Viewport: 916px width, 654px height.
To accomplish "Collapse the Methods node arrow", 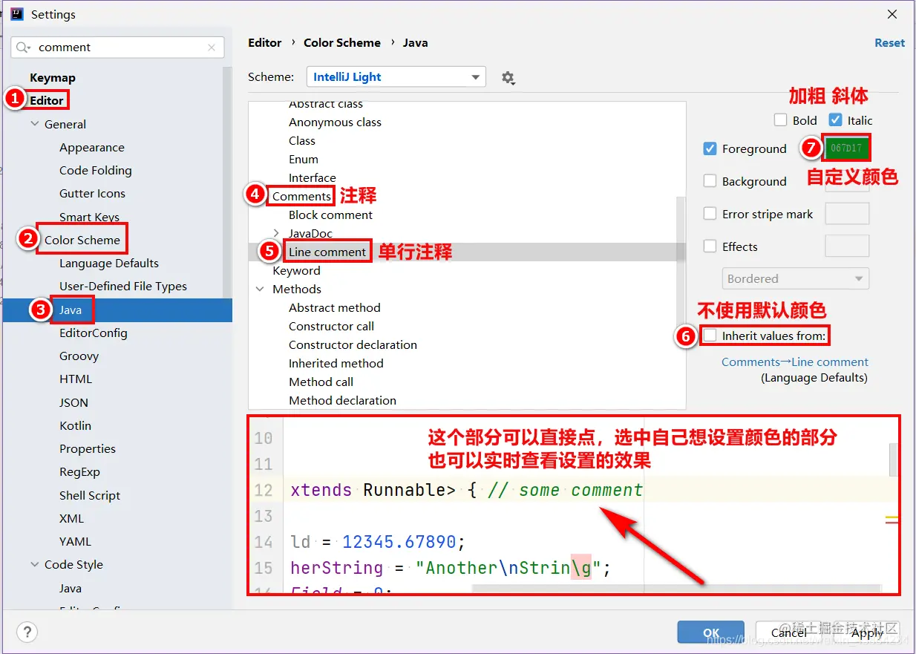I will (261, 289).
